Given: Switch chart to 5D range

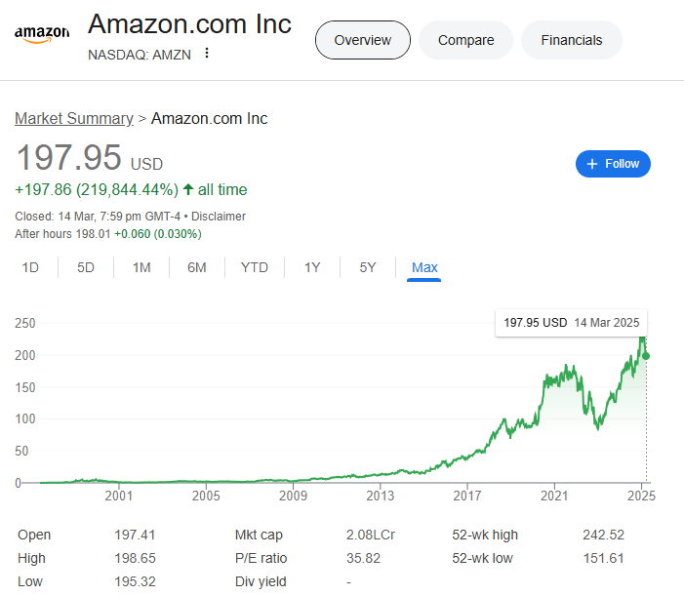Looking at the screenshot, I should [86, 267].
